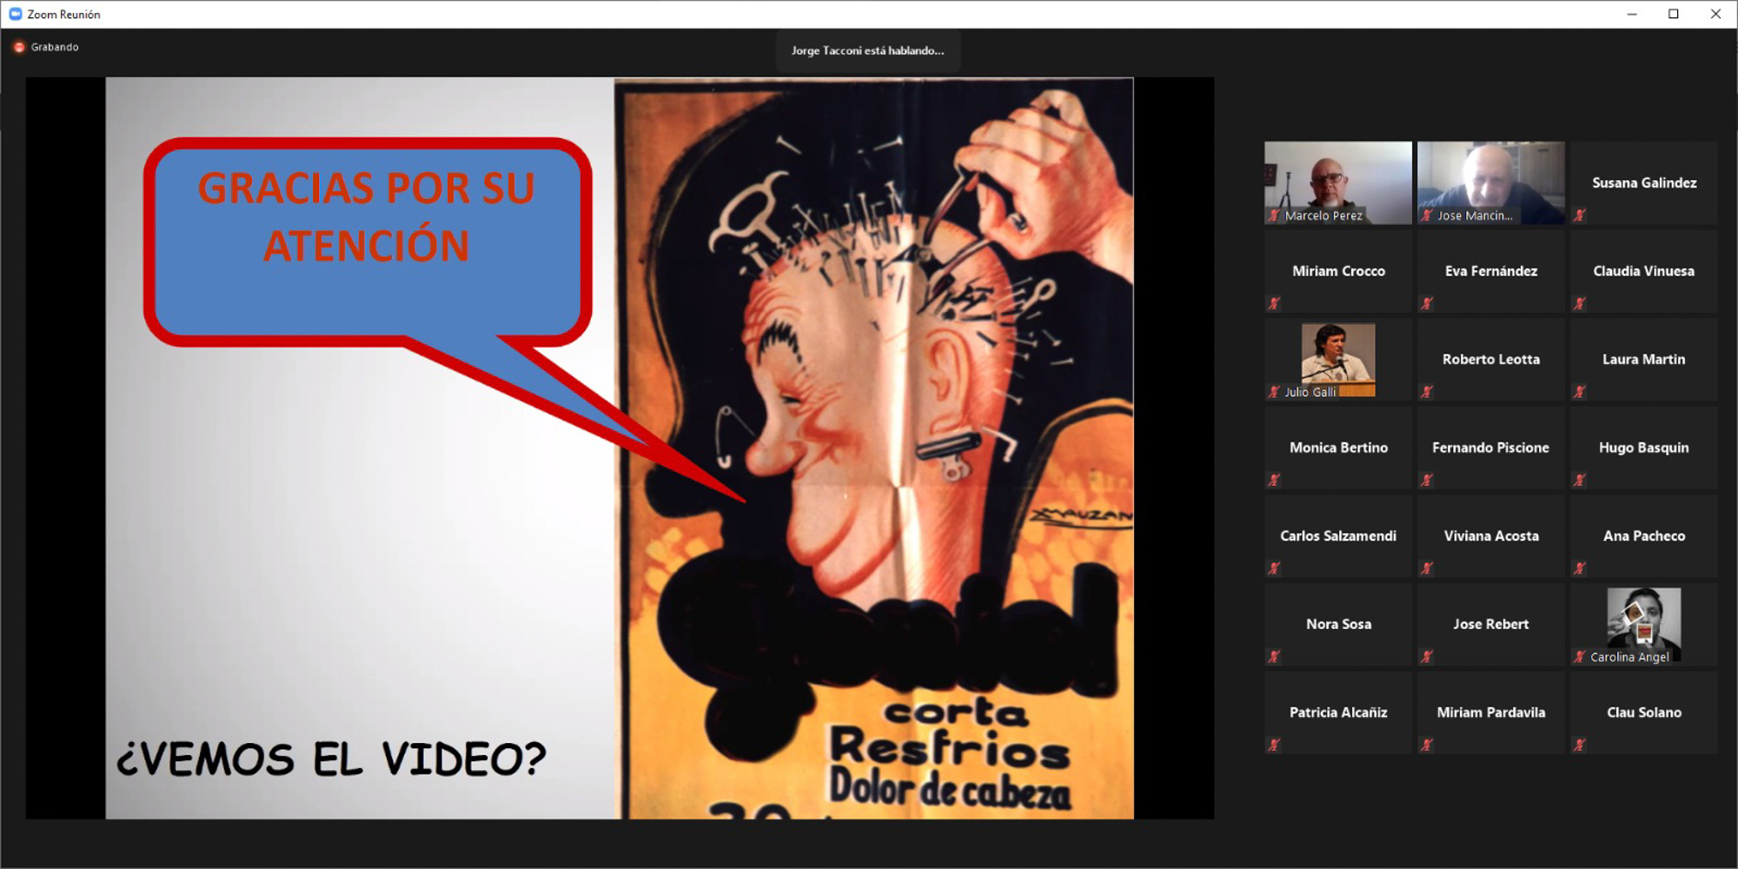
Task: Click muted mic icon on Eva Fernández tile
Action: point(1427,303)
